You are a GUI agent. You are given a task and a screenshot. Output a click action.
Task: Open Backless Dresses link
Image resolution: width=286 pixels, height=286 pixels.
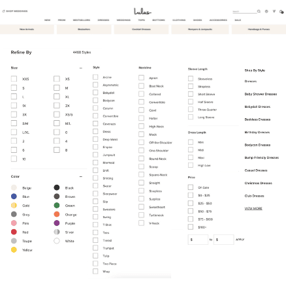[x=257, y=119]
